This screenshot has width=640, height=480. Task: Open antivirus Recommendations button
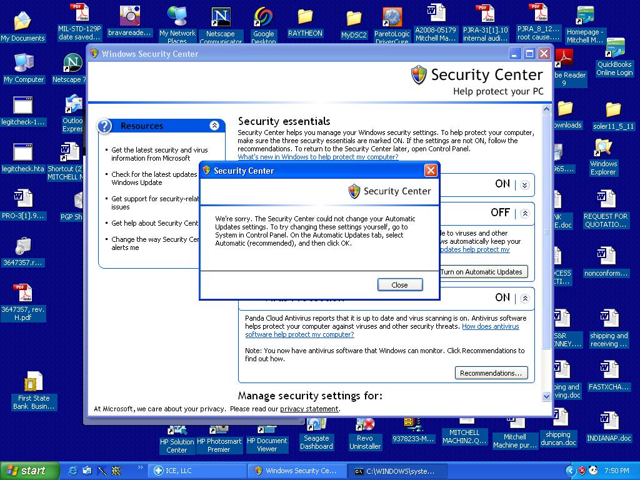(x=491, y=372)
